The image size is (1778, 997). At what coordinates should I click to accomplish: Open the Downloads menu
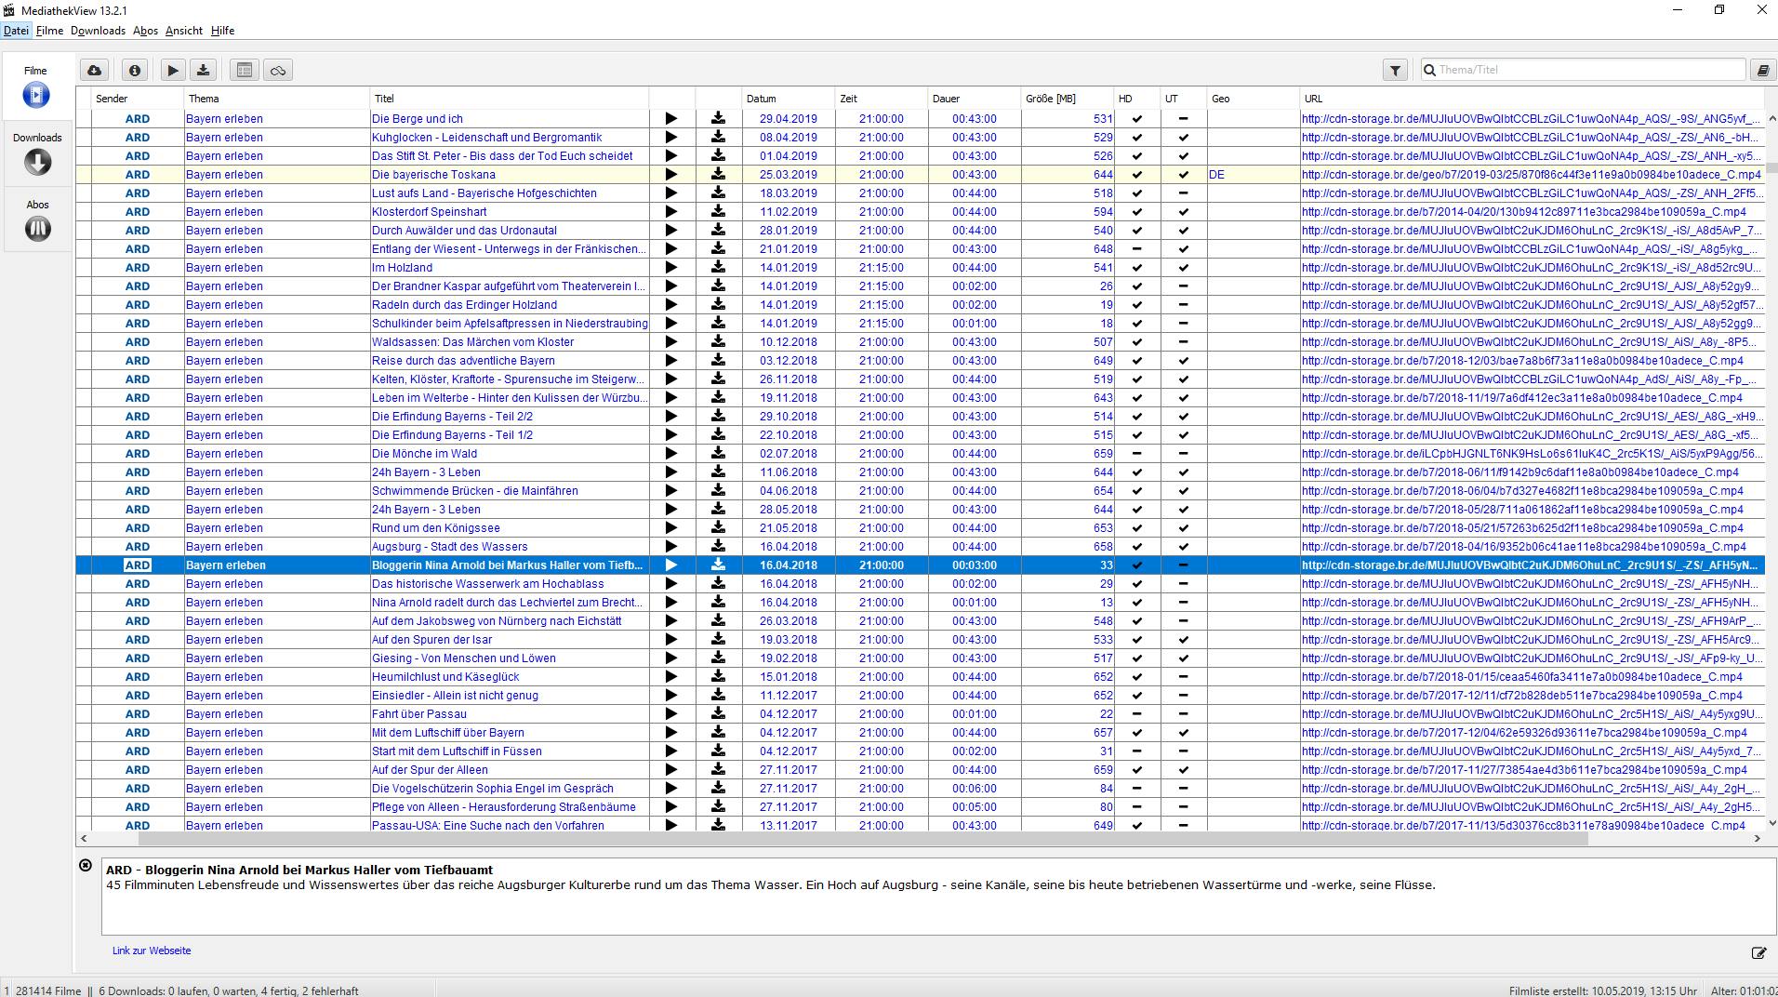(x=98, y=31)
